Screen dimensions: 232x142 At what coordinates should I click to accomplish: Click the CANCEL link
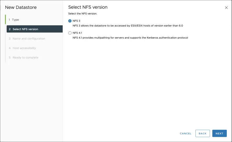186,134
